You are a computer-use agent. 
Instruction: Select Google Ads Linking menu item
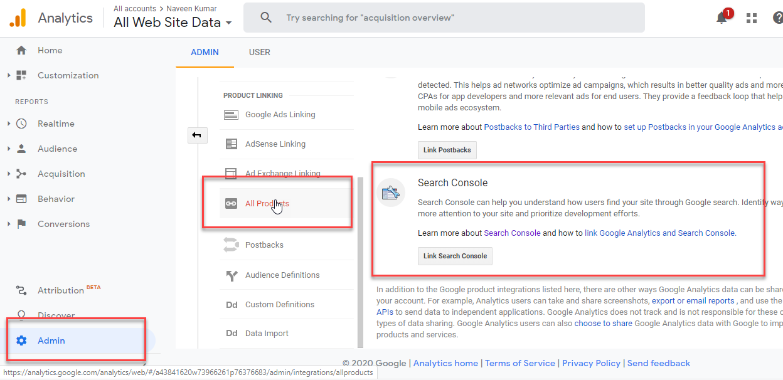[x=280, y=115]
